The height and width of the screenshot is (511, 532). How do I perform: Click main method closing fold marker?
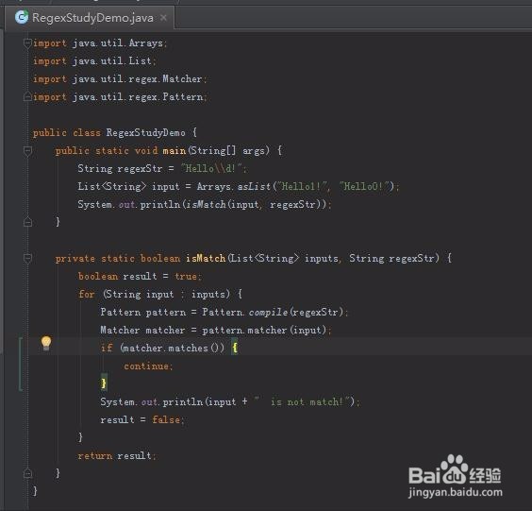pyautogui.click(x=27, y=222)
